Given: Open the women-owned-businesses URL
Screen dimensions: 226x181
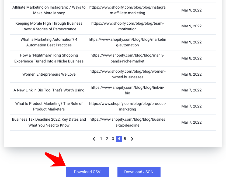Looking at the screenshot, I should 127,74.
